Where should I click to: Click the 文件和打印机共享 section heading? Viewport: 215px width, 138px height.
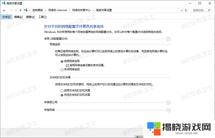(60, 77)
